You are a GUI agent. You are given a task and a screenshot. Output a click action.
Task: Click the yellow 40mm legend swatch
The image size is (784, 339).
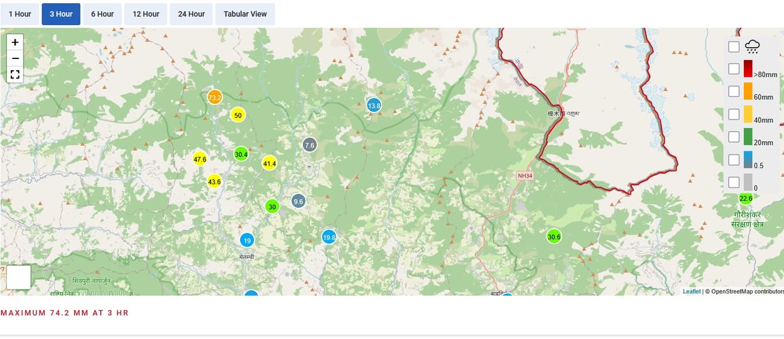tap(748, 114)
